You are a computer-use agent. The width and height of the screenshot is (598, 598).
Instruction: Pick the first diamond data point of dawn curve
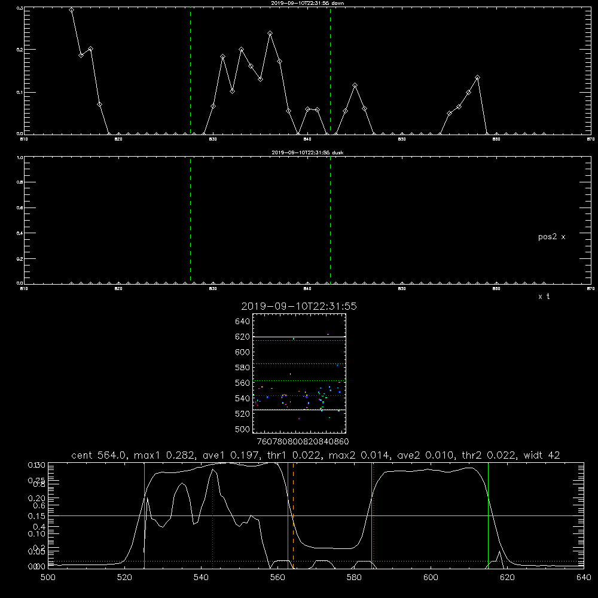[x=71, y=10]
